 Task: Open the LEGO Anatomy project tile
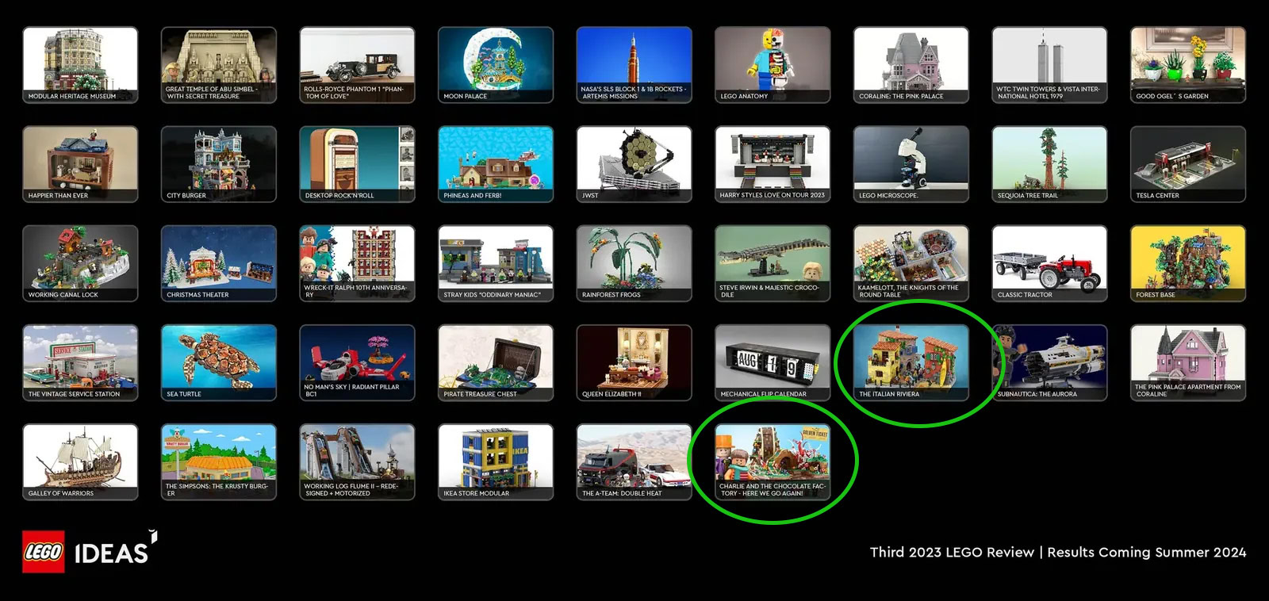point(773,64)
